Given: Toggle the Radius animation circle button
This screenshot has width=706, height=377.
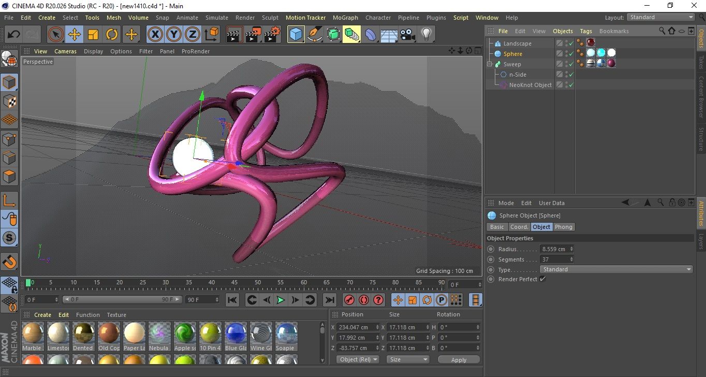Looking at the screenshot, I should coord(491,249).
